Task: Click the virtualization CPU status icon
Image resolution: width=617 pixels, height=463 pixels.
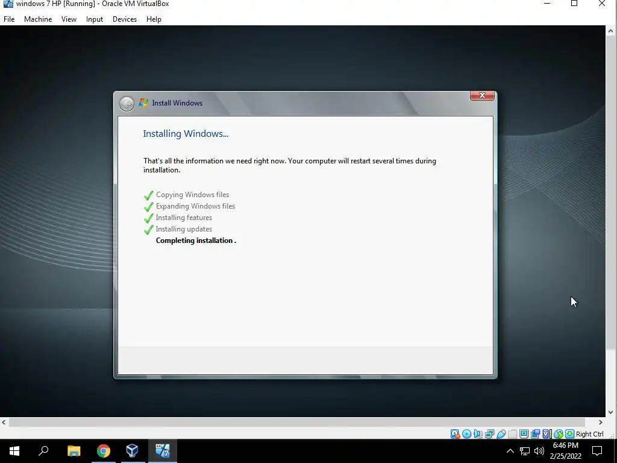Action: 547,434
